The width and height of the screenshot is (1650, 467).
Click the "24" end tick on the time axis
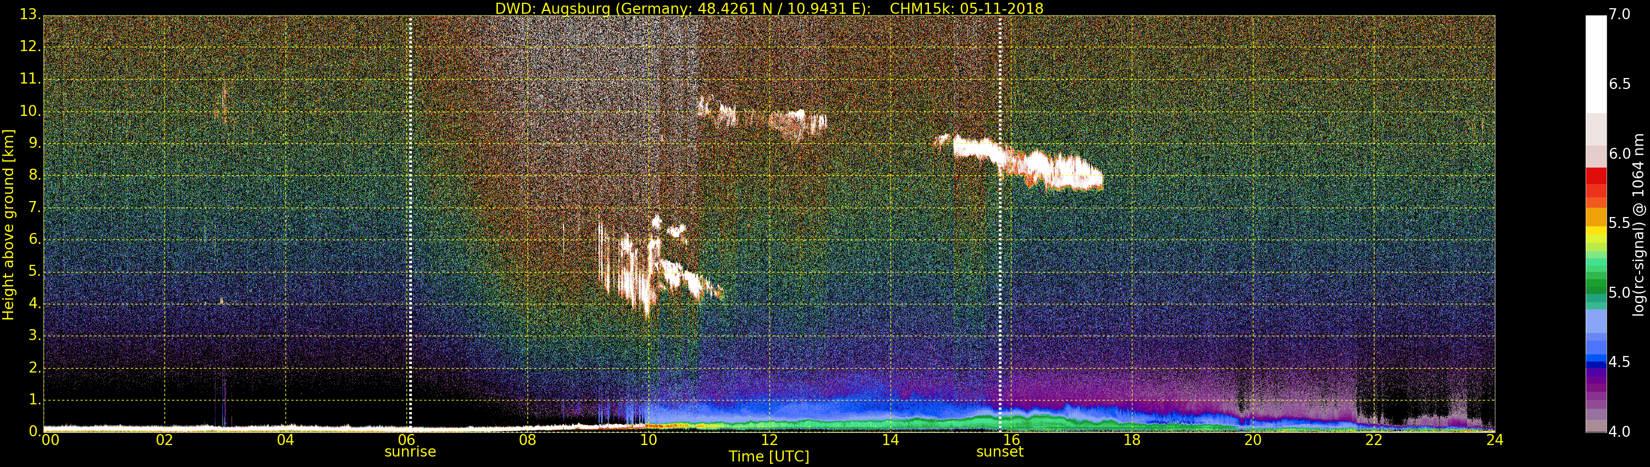coord(1494,440)
